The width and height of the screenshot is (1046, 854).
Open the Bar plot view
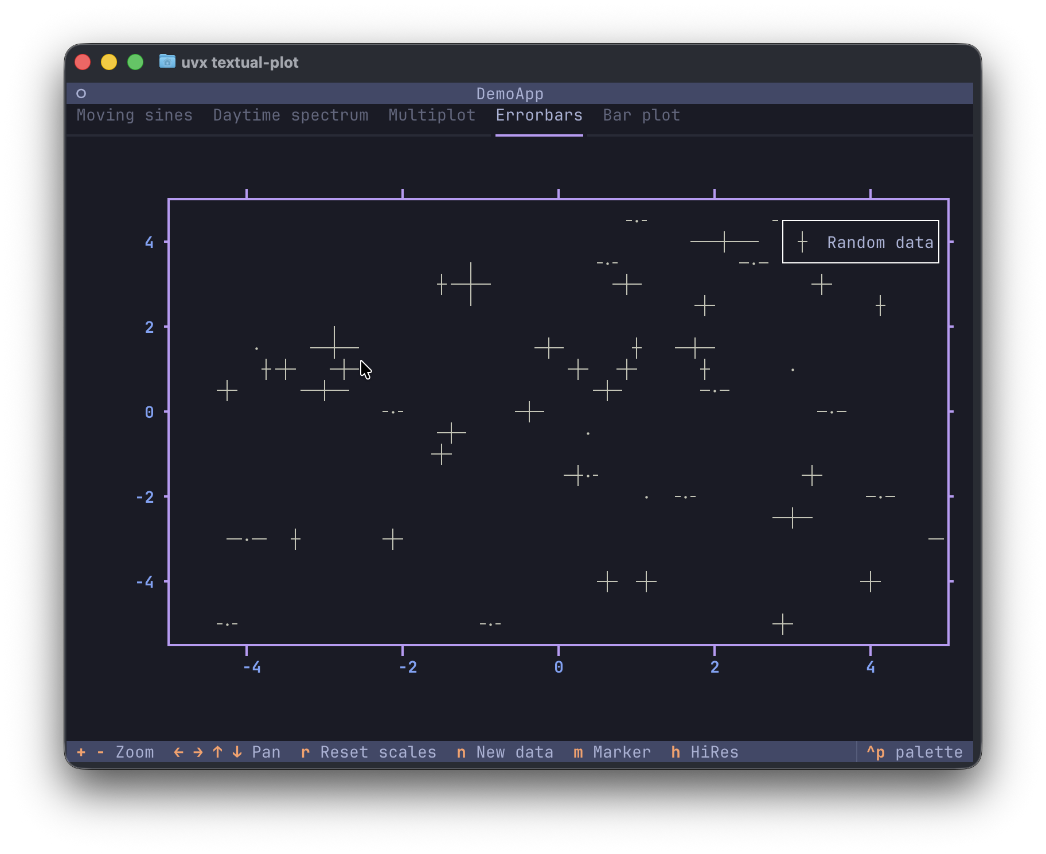[641, 115]
